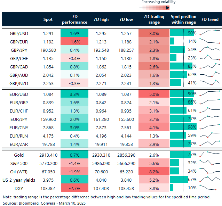
Task: Select EUR/ZAR spot value 19.783
Action: click(x=48, y=145)
